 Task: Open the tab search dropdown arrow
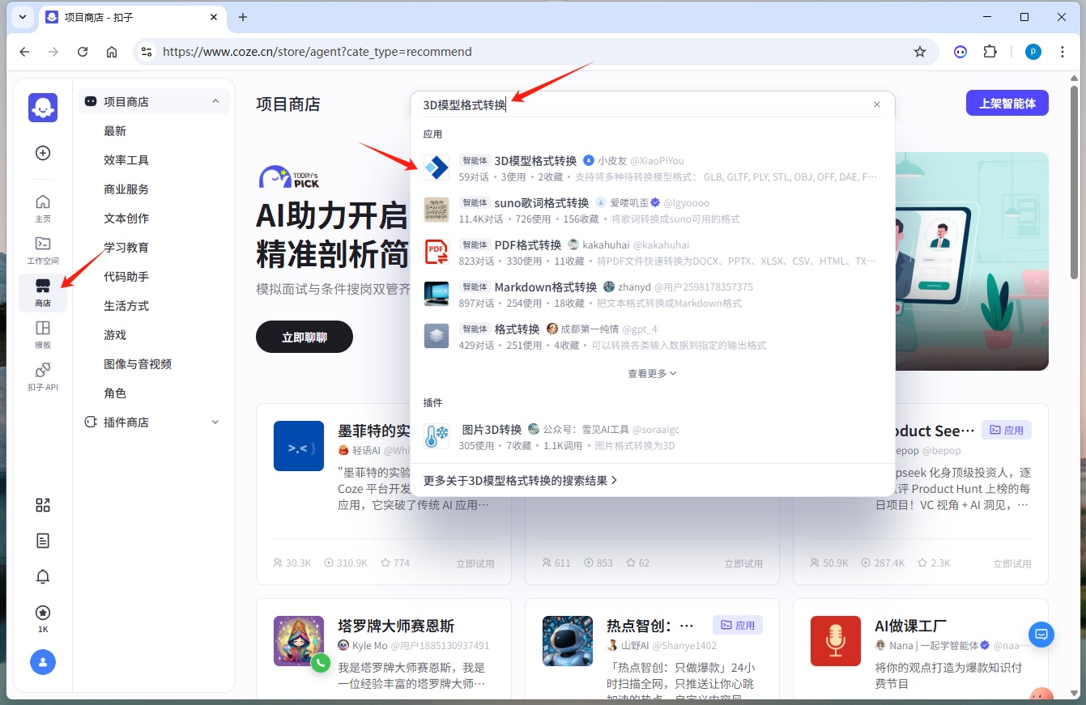[22, 17]
